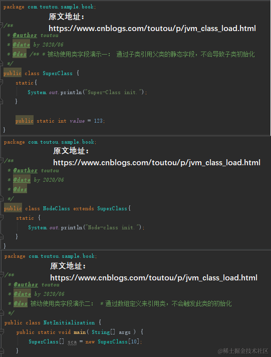Click comment text '被动使用类字段演示一'
271x357 pixels.
point(77,54)
